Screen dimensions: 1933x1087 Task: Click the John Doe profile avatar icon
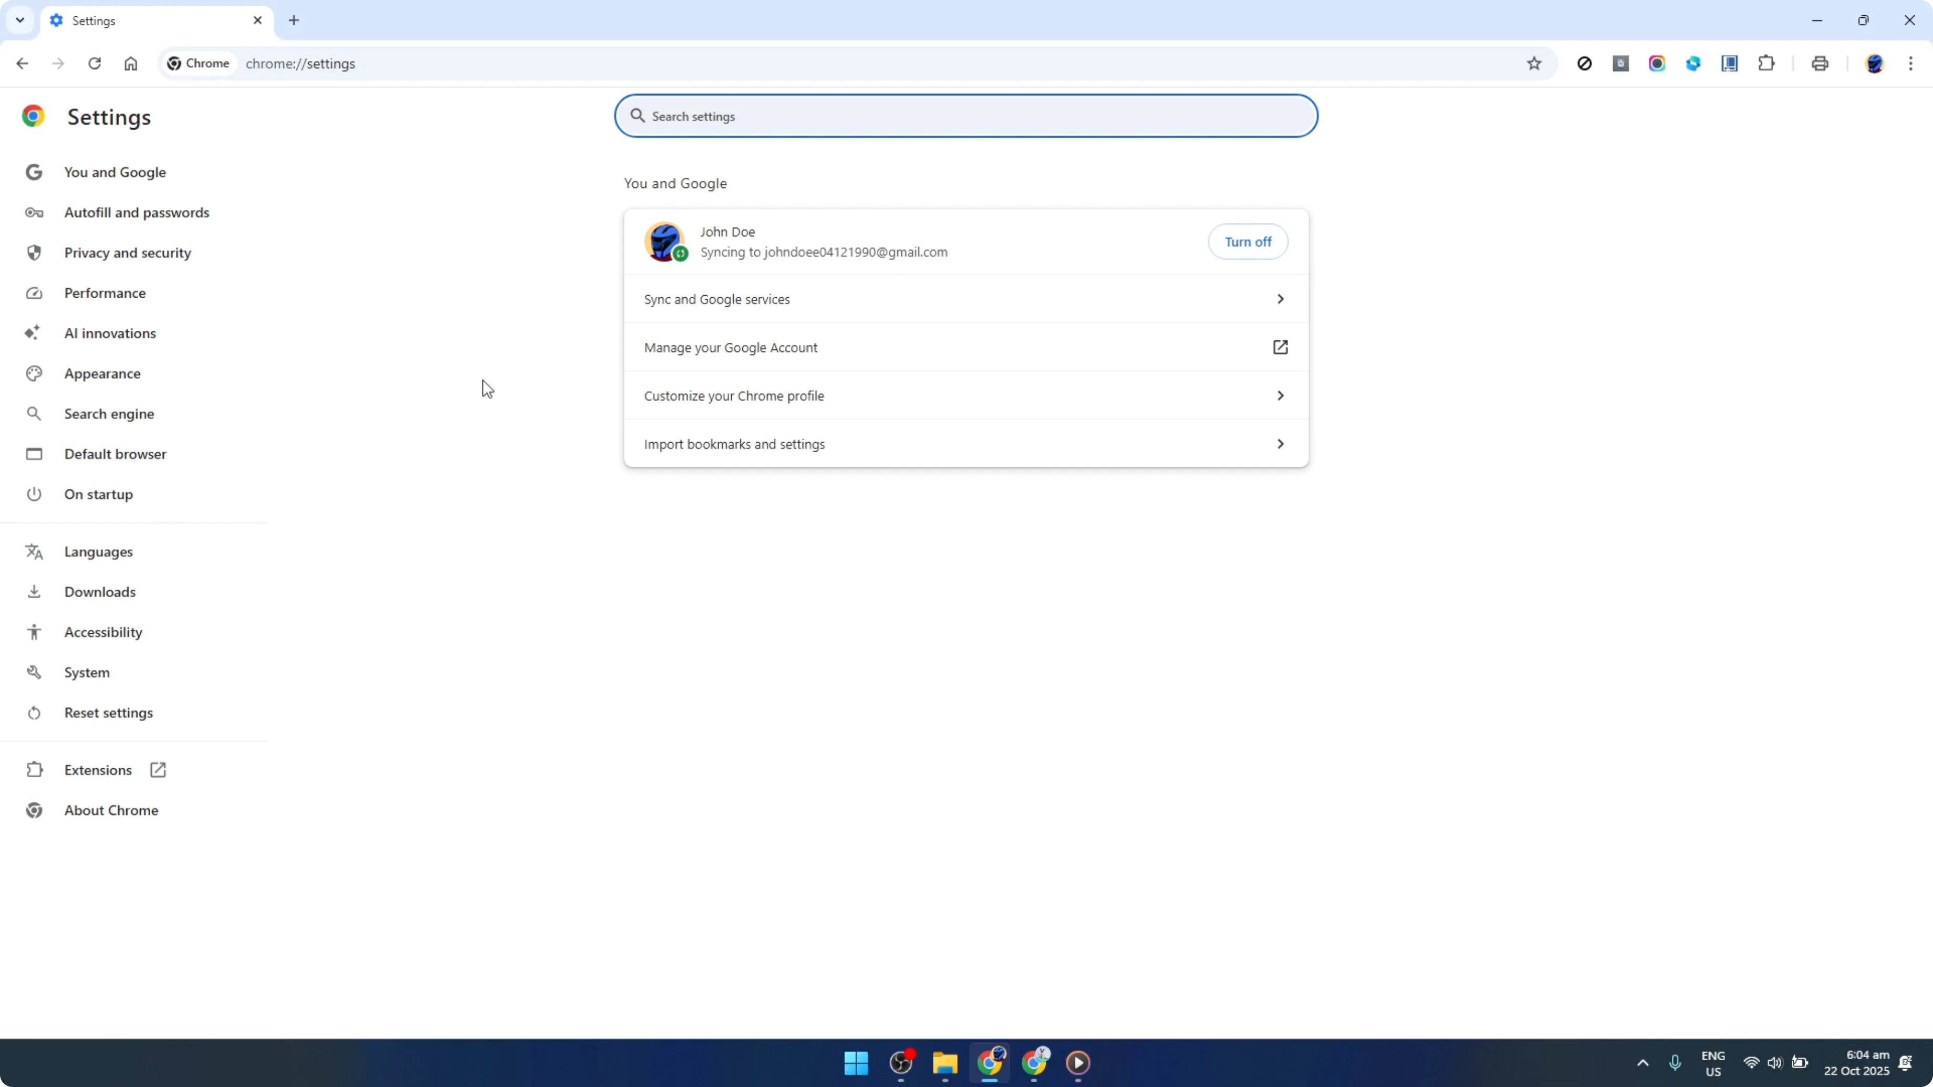point(665,242)
